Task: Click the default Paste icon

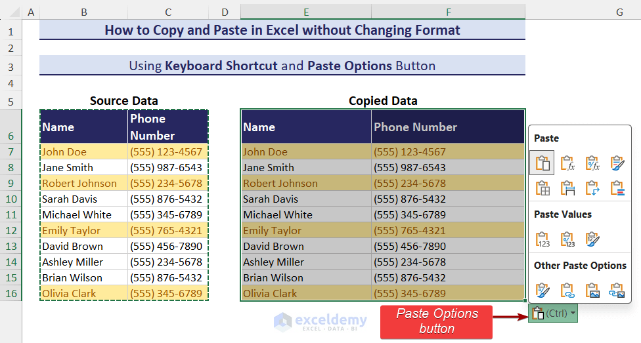Action: point(542,163)
